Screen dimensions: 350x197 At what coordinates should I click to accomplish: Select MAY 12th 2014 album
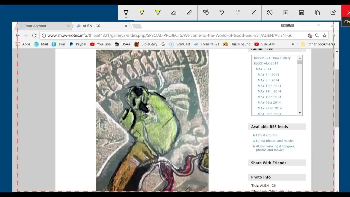(x=269, y=86)
